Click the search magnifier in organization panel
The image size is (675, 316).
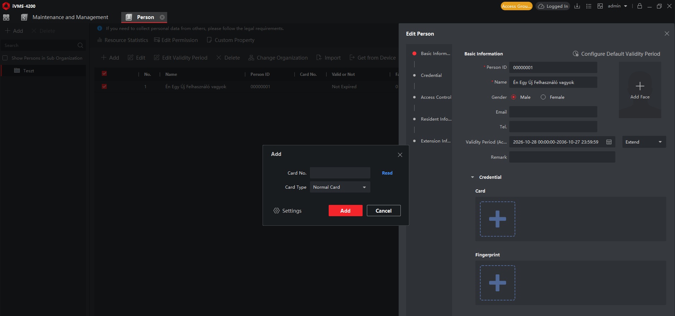coord(80,45)
